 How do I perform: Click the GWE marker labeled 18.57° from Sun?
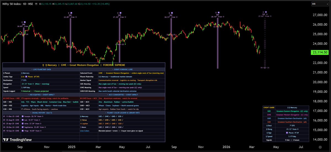click(x=171, y=15)
